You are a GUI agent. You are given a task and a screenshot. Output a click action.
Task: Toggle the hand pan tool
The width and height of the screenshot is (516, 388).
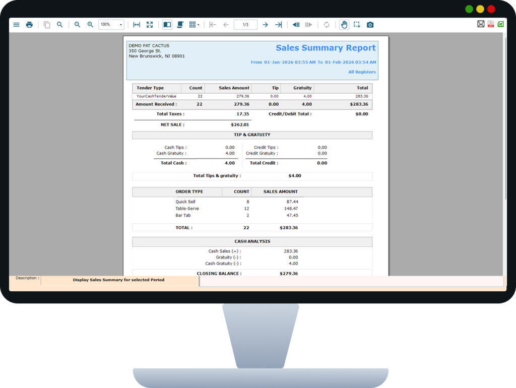344,25
